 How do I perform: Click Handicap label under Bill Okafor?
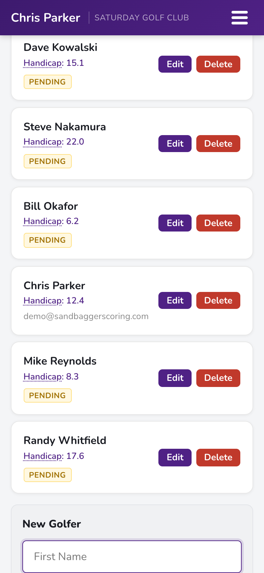point(44,221)
